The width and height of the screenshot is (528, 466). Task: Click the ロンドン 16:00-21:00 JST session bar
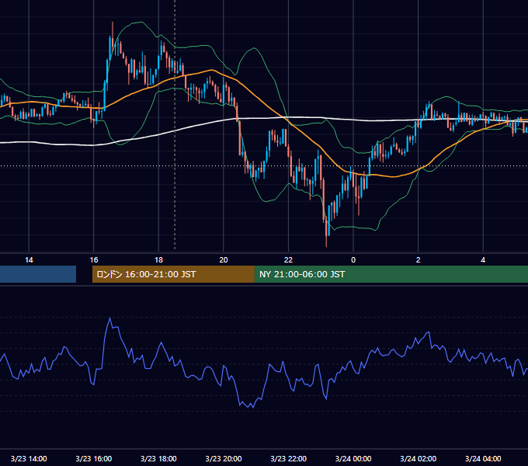coord(173,274)
